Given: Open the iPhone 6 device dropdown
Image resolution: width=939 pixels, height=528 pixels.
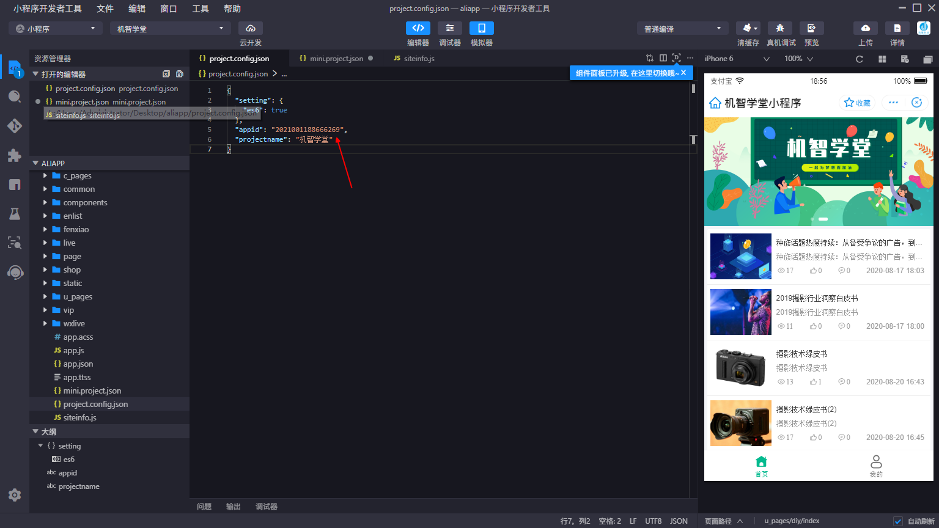Looking at the screenshot, I should 737,59.
